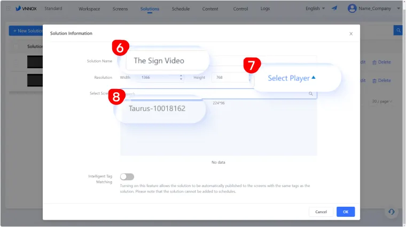This screenshot has height=227, width=406.
Task: Enable the Intelligent Tag Matching switch
Action: 127,176
